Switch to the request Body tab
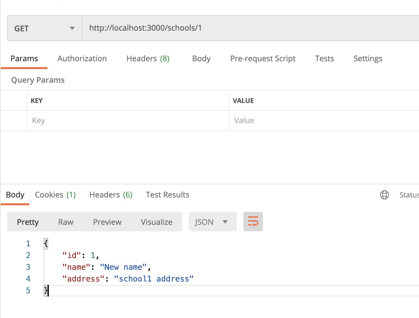 [x=201, y=59]
